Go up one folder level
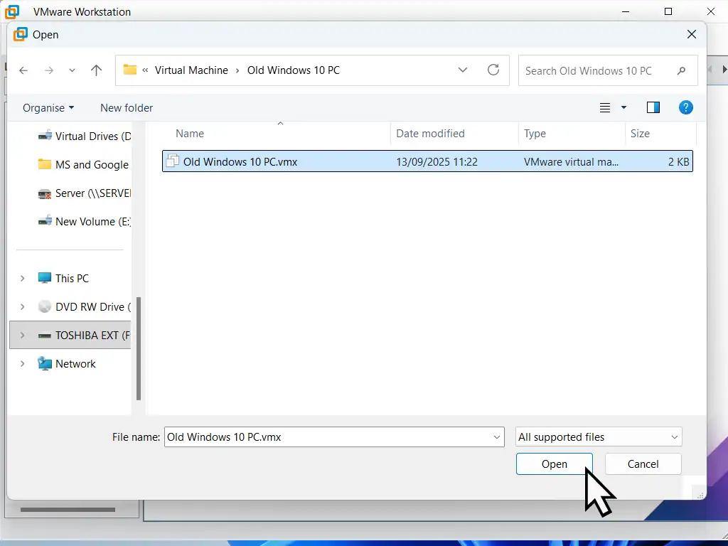The image size is (728, 546). pos(96,70)
